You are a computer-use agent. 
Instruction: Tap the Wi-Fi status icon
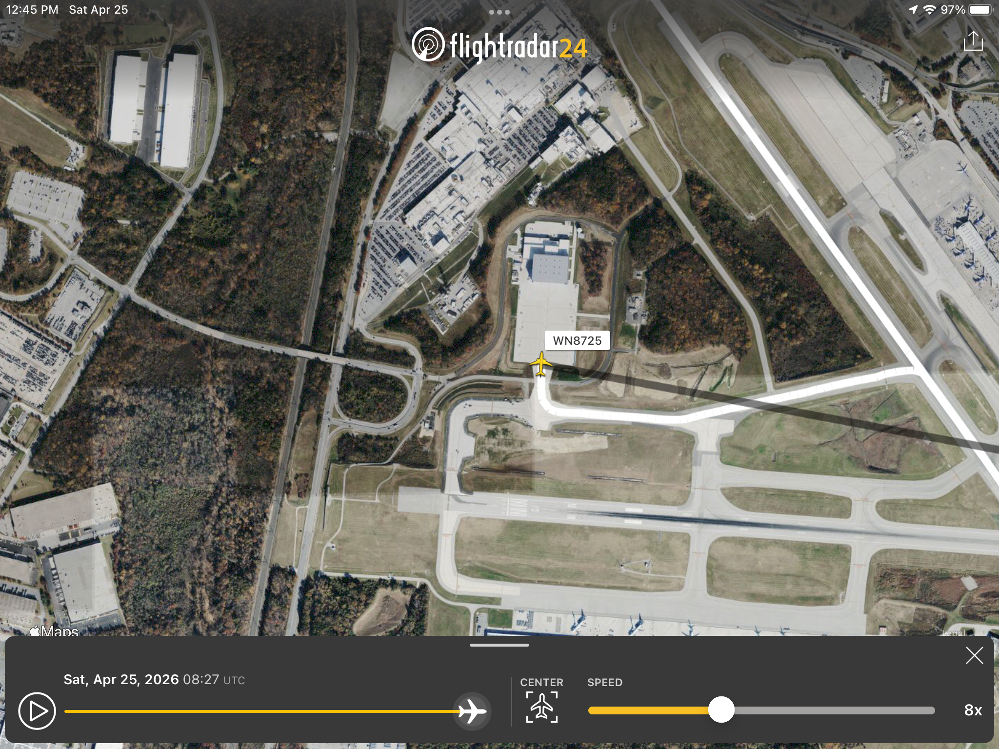[930, 10]
